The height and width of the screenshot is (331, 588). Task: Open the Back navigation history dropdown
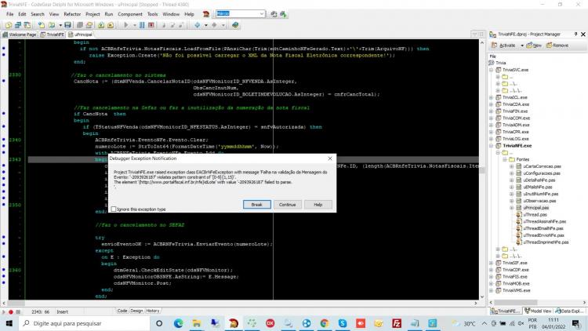tap(206, 26)
